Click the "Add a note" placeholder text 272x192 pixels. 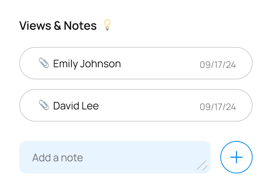[57, 158]
